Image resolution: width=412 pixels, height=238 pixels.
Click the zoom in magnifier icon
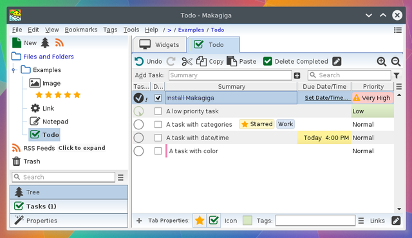[x=381, y=62]
